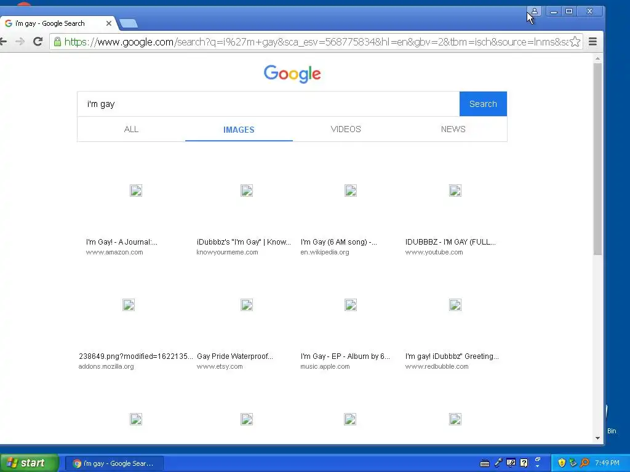Click the green padlock security icon
The width and height of the screenshot is (630, 472).
tap(57, 41)
